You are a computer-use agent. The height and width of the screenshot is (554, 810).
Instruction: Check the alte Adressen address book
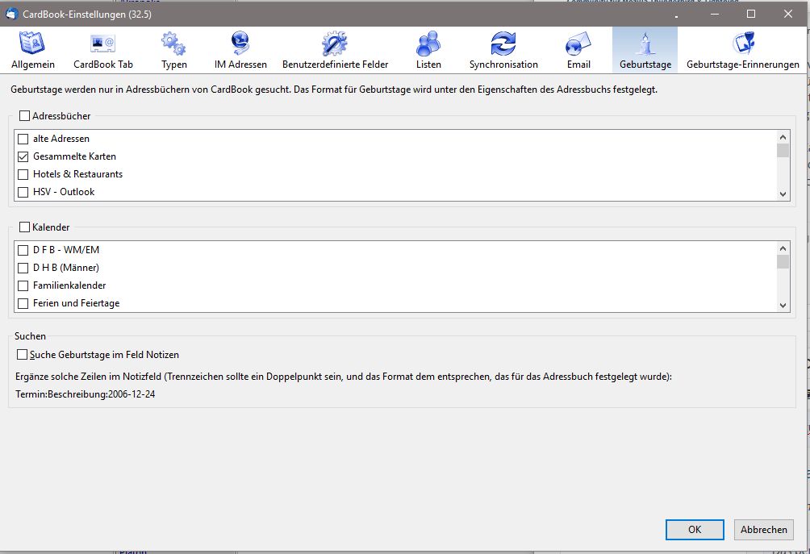[x=23, y=139]
